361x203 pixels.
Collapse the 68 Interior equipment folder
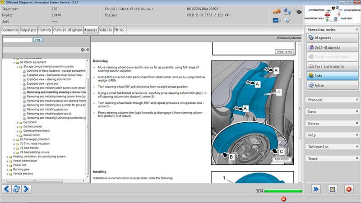tap(14, 62)
